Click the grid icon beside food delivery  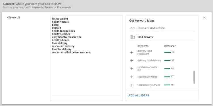tap(132, 37)
